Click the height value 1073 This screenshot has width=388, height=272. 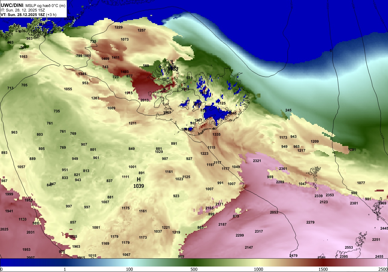tap(125, 39)
